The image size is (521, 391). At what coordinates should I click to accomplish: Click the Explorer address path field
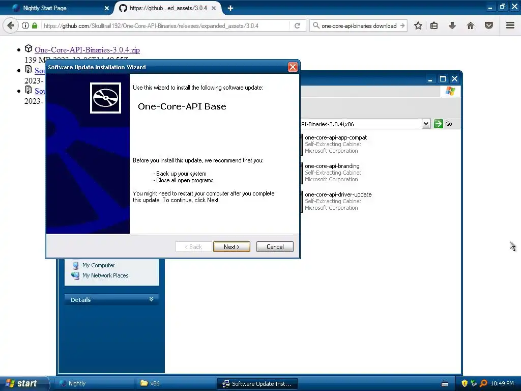(361, 124)
